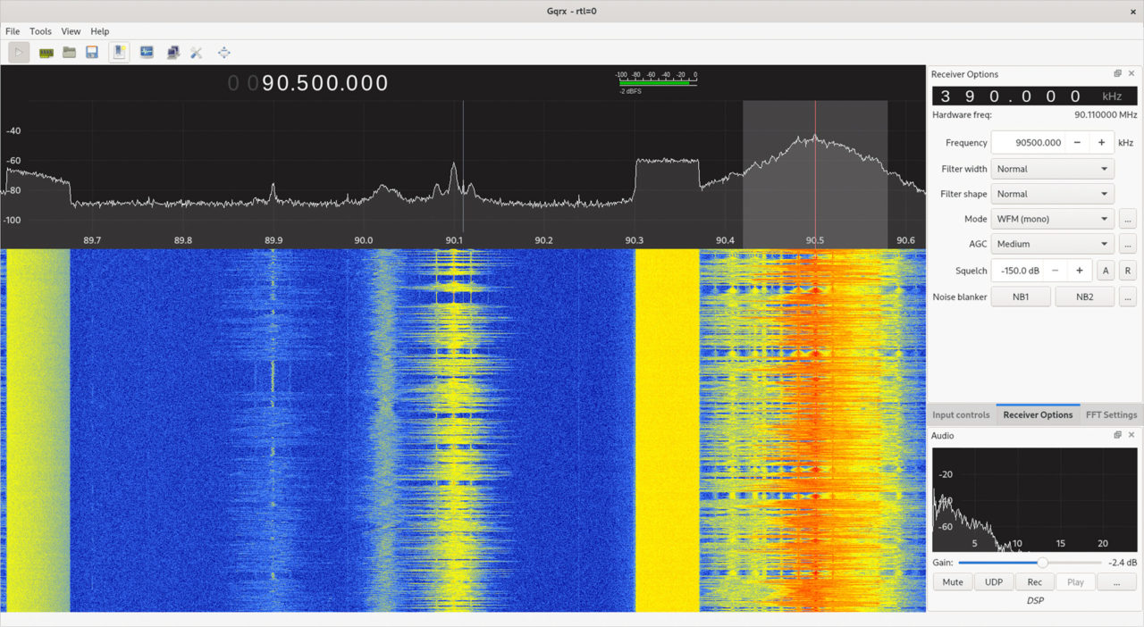Click the full screen icon in toolbar
1144x627 pixels.
[x=223, y=51]
